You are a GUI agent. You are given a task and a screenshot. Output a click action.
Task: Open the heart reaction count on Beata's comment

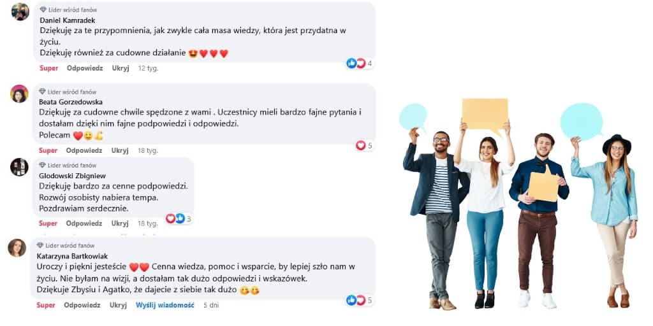pyautogui.click(x=364, y=145)
